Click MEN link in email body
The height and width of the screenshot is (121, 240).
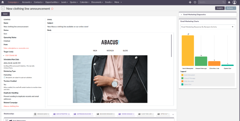click(95, 50)
